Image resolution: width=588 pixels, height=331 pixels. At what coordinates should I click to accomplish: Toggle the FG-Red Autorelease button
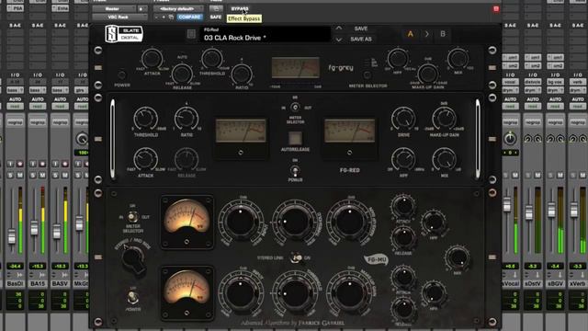(x=295, y=139)
